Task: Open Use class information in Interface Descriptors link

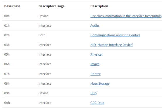Action: (x=126, y=16)
